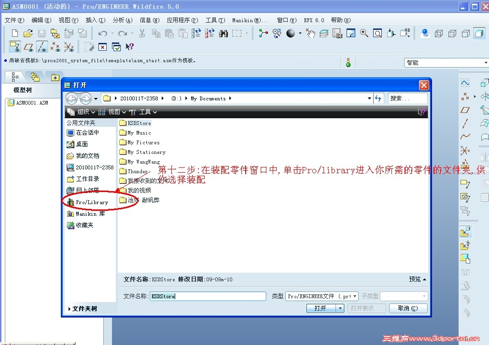The width and height of the screenshot is (489, 345).
Task: Select the 我的视频 folder
Action: click(135, 191)
